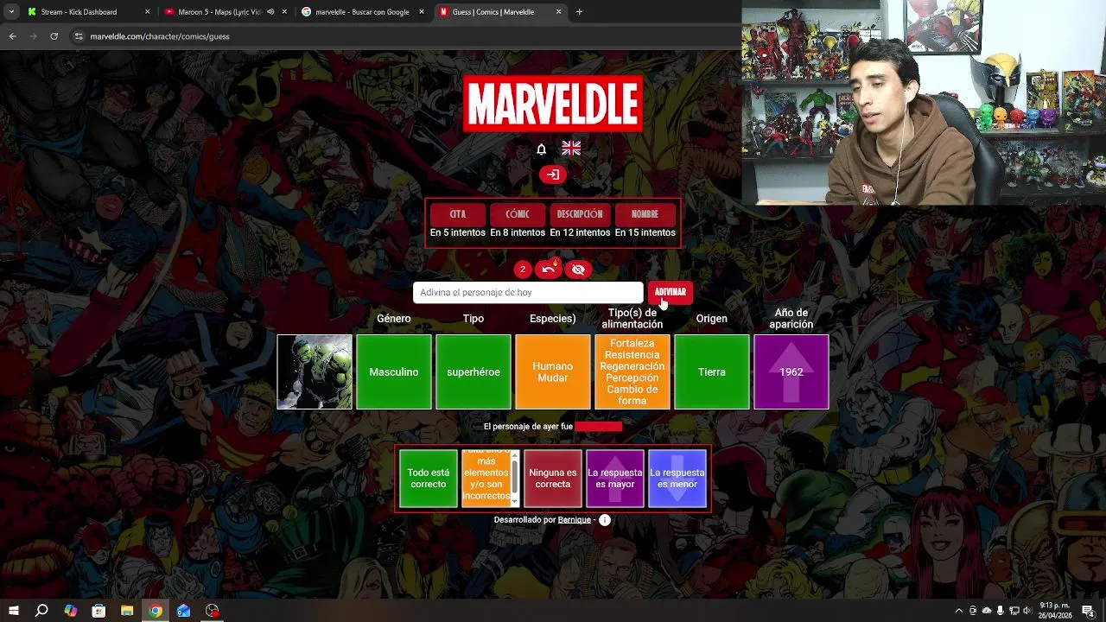Click the green Masculino tile

[x=394, y=371]
